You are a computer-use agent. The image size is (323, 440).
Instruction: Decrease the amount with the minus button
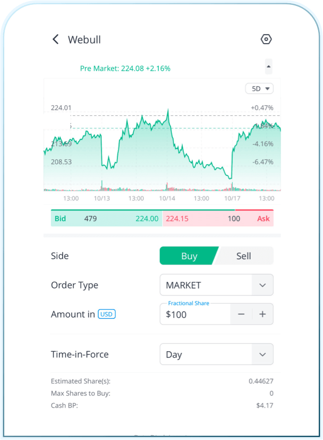pyautogui.click(x=241, y=314)
